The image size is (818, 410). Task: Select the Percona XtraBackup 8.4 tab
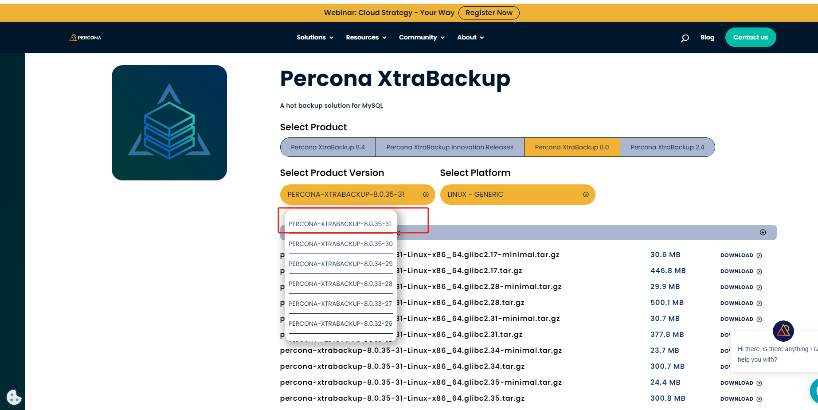tap(328, 147)
